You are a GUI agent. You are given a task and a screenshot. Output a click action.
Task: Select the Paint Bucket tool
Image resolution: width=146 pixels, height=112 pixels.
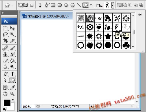tap(12, 60)
